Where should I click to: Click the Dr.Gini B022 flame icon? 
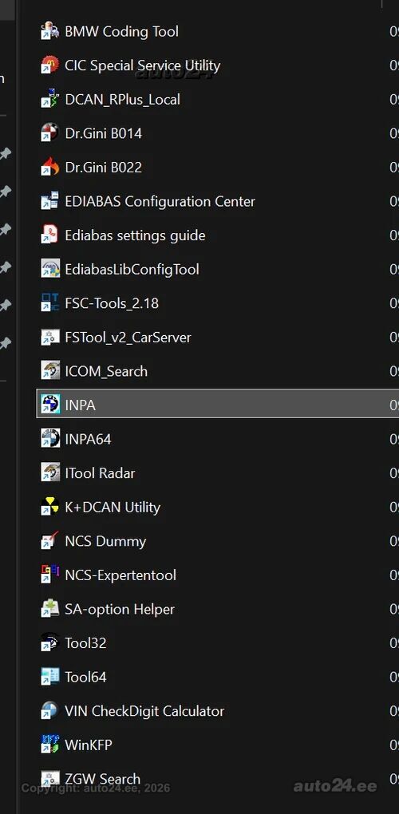point(49,167)
